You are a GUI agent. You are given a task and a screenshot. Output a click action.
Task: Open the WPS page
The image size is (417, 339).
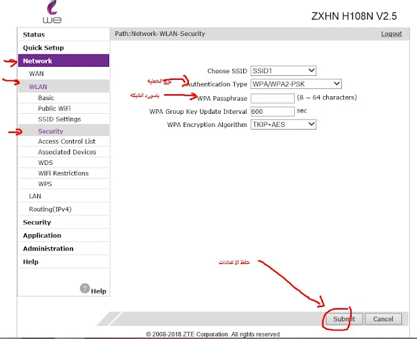coord(64,184)
